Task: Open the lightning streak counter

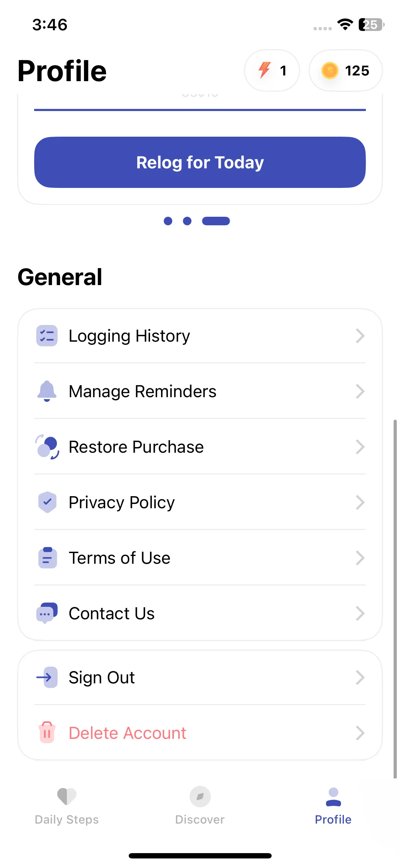Action: tap(272, 70)
